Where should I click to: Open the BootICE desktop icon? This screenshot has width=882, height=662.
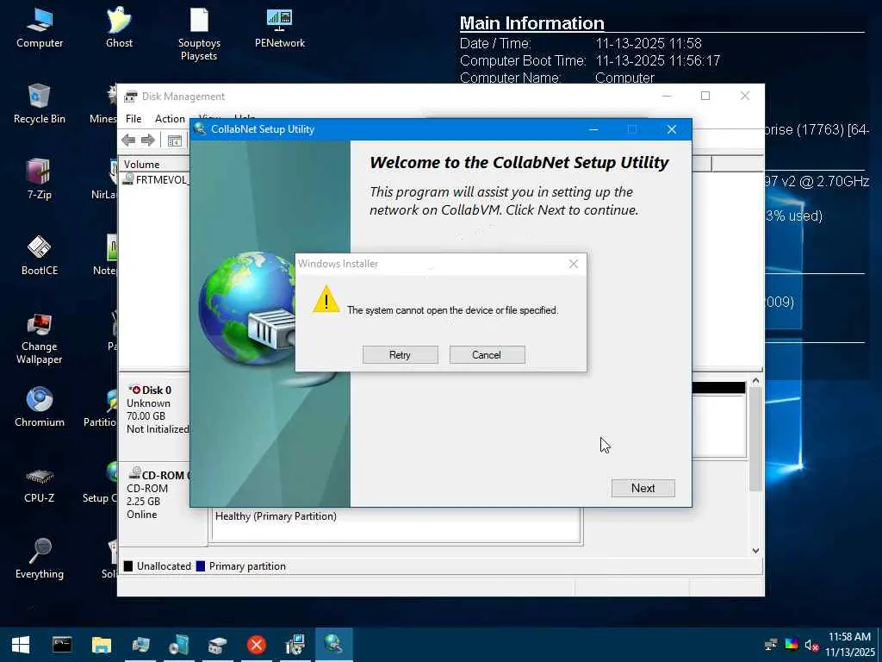[x=40, y=255]
